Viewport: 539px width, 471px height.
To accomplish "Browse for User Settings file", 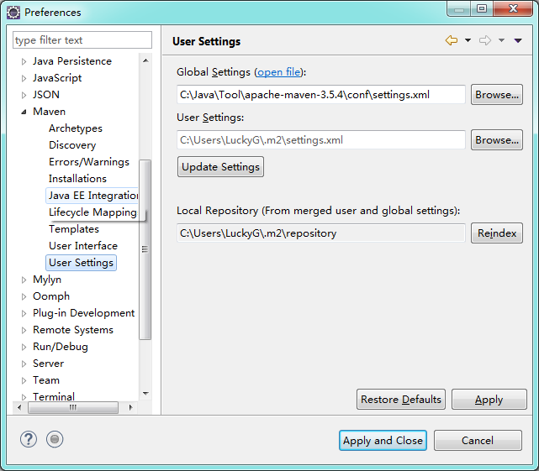I will pyautogui.click(x=497, y=139).
